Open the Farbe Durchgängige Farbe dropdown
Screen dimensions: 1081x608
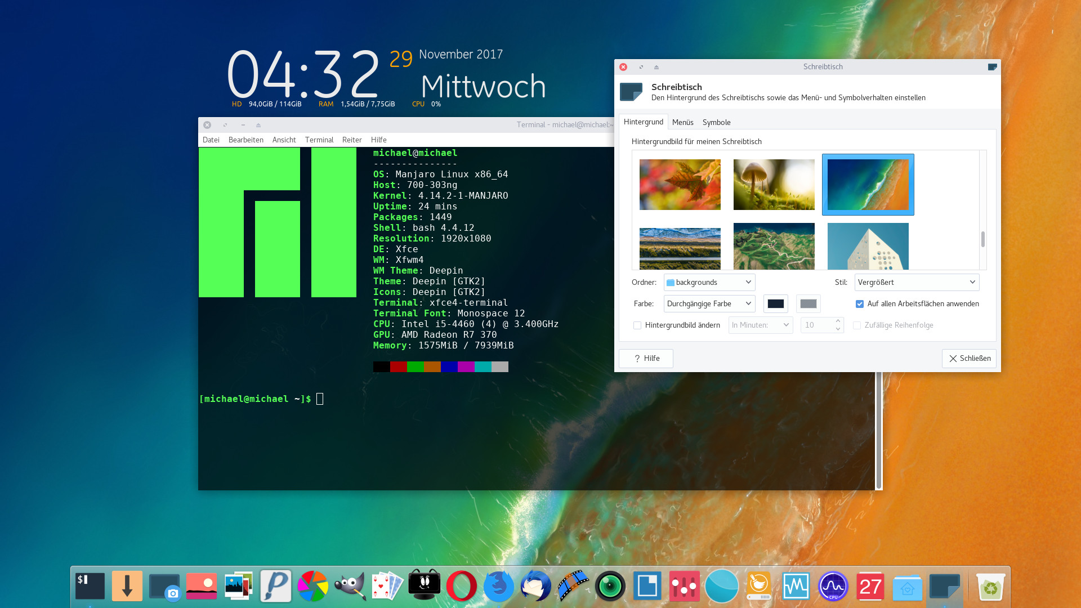(709, 304)
